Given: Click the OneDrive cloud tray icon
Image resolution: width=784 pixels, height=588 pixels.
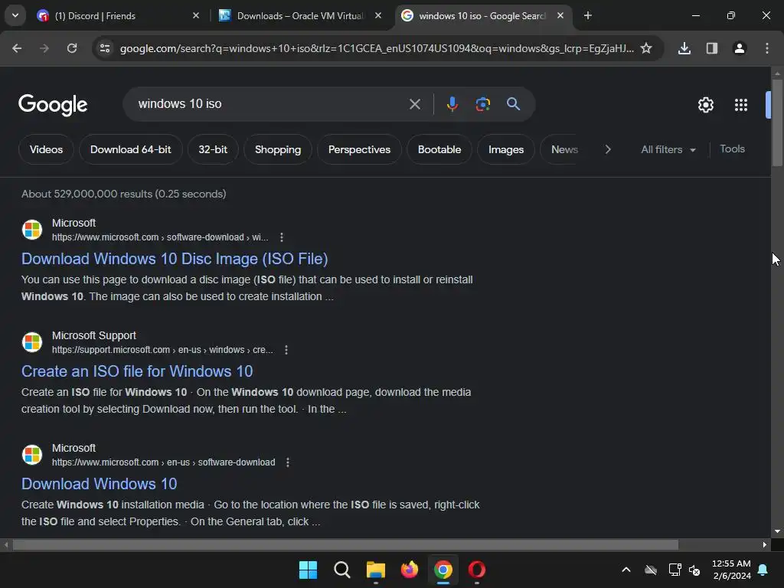Looking at the screenshot, I should (651, 570).
